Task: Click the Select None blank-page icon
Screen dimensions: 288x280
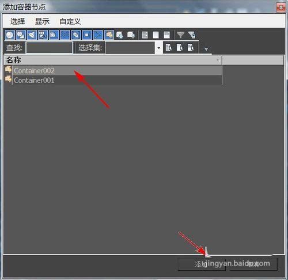Action: point(156,35)
